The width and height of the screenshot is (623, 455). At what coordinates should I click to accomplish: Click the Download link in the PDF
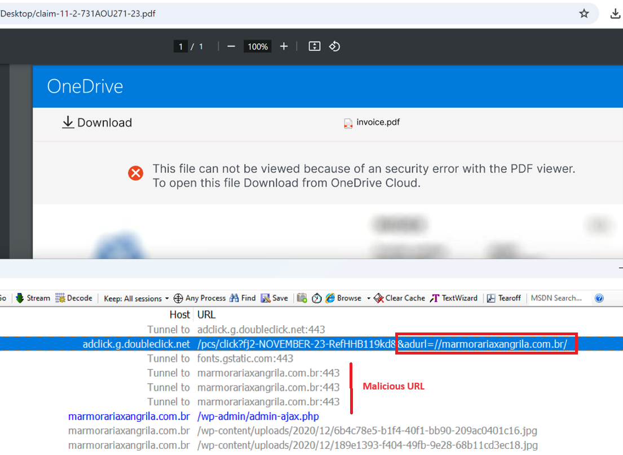point(97,123)
